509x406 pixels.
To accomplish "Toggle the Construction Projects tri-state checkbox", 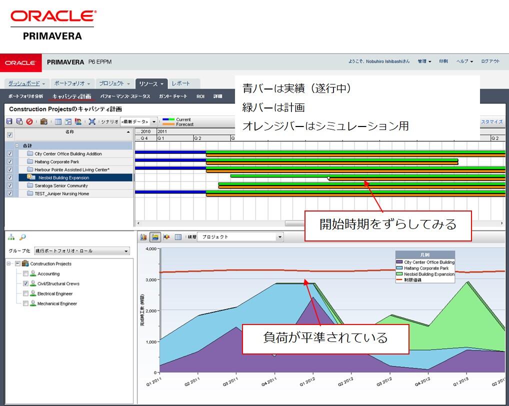I will click(18, 263).
